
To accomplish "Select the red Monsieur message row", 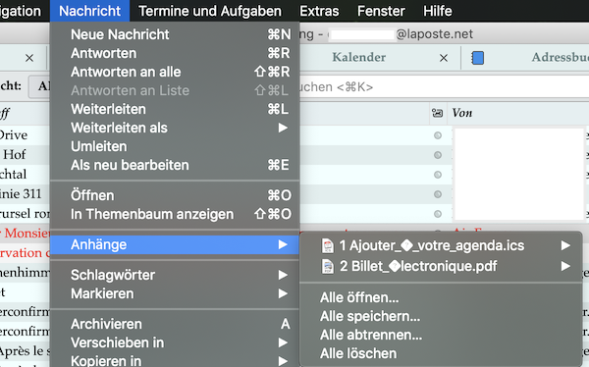I will [x=25, y=234].
